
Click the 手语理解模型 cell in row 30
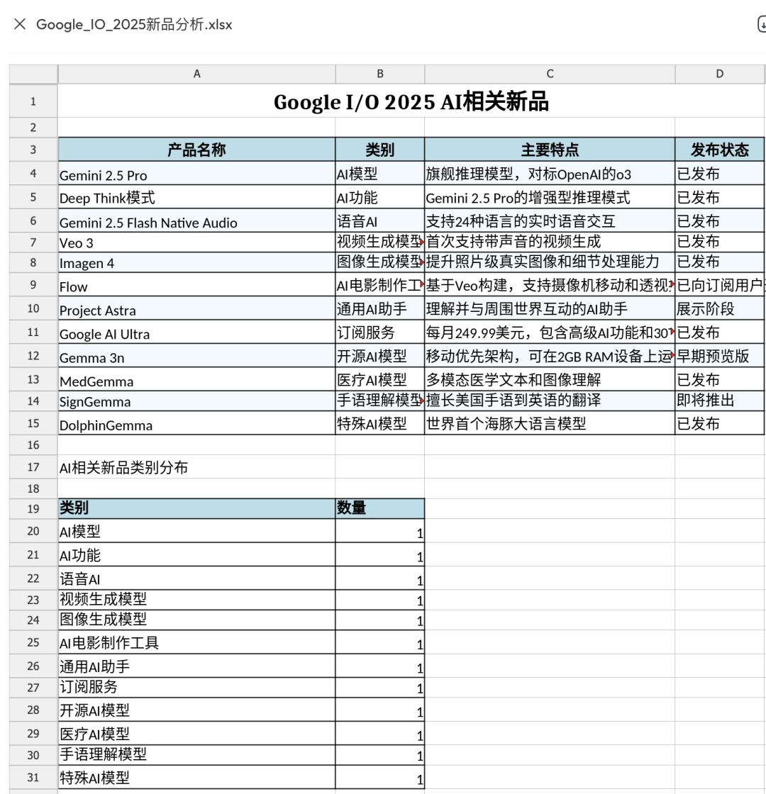click(196, 755)
